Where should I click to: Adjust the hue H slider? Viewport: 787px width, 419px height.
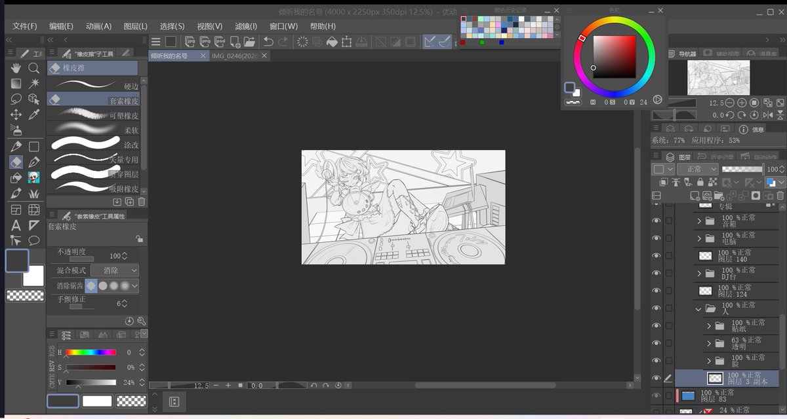click(x=91, y=352)
